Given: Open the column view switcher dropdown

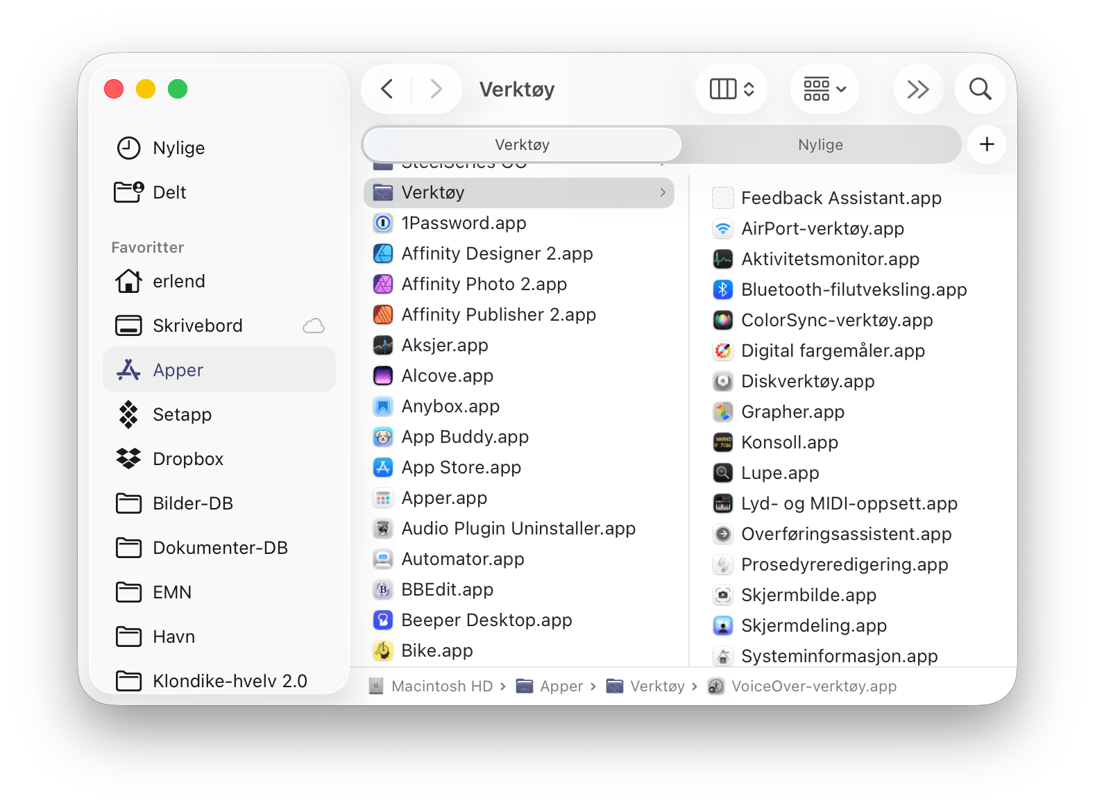Looking at the screenshot, I should pyautogui.click(x=731, y=89).
